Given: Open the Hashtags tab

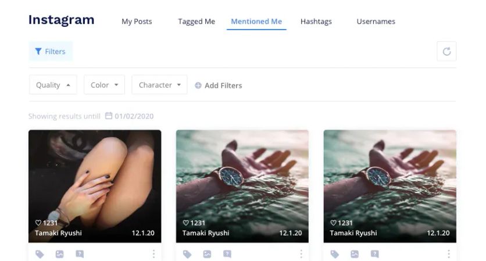Looking at the screenshot, I should click(x=316, y=22).
